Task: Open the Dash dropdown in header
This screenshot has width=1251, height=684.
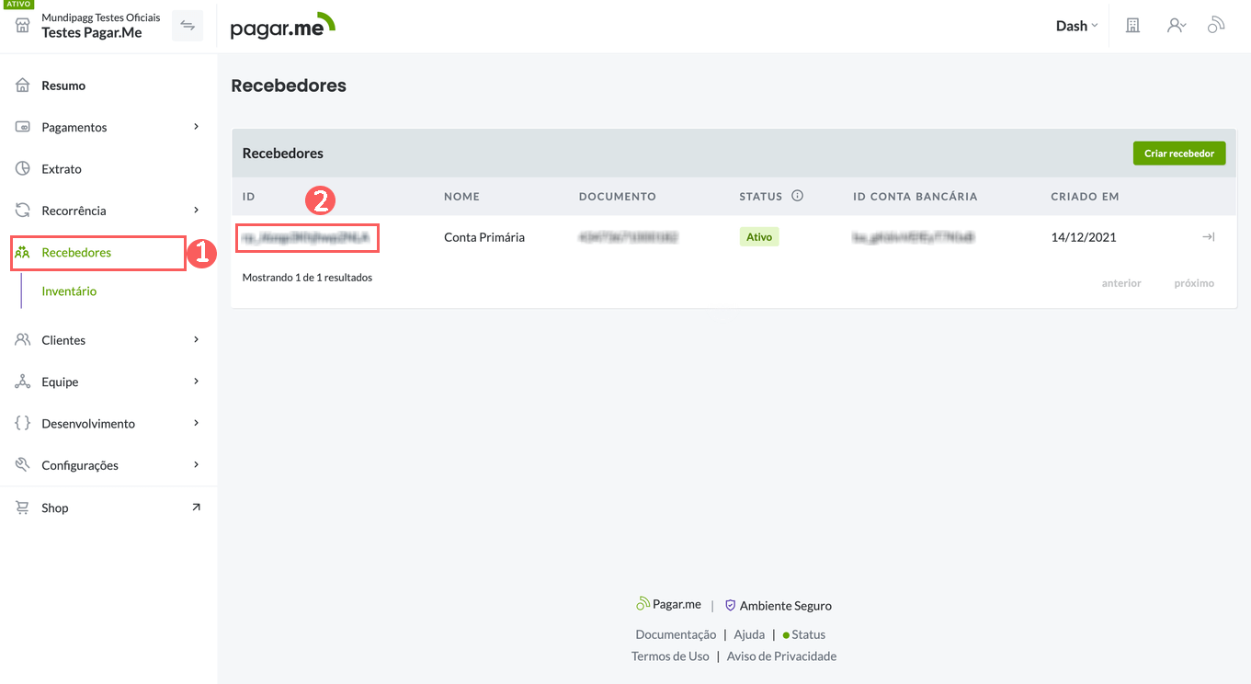Action: pyautogui.click(x=1076, y=26)
